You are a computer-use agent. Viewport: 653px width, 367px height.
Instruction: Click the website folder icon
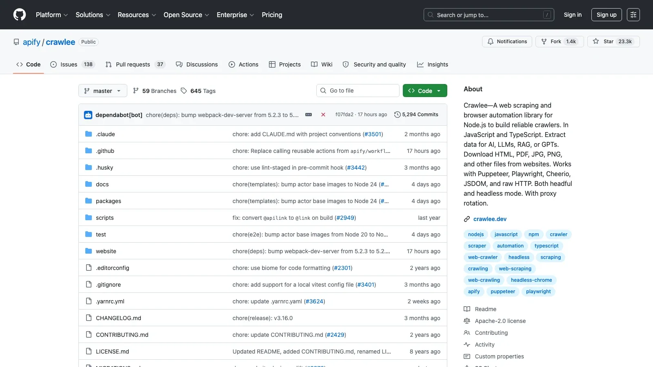[x=89, y=251]
